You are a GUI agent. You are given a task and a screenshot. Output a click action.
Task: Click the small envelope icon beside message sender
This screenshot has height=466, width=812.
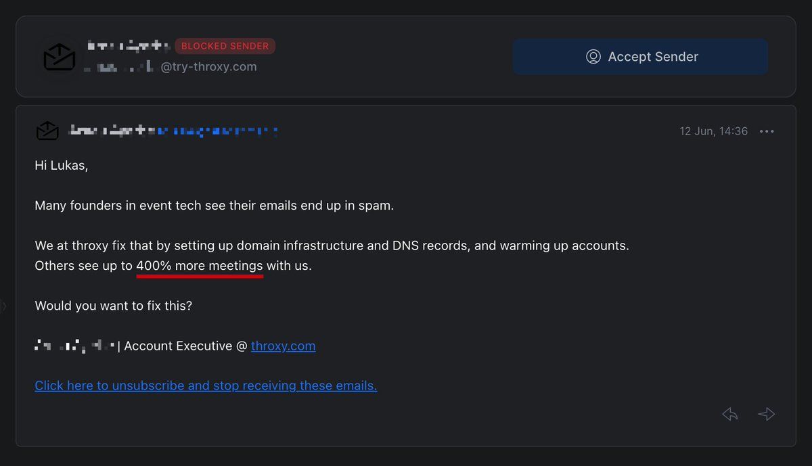[x=47, y=131]
